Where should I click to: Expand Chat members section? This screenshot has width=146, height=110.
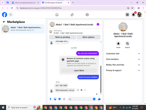[123, 59]
